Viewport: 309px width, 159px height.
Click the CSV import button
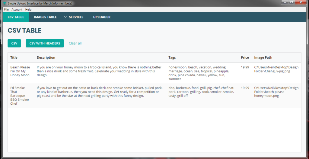point(14,43)
